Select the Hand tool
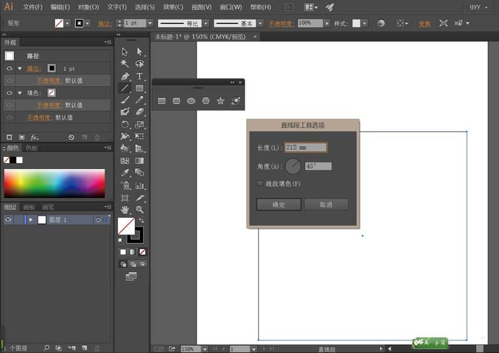The image size is (499, 353). coord(125,209)
